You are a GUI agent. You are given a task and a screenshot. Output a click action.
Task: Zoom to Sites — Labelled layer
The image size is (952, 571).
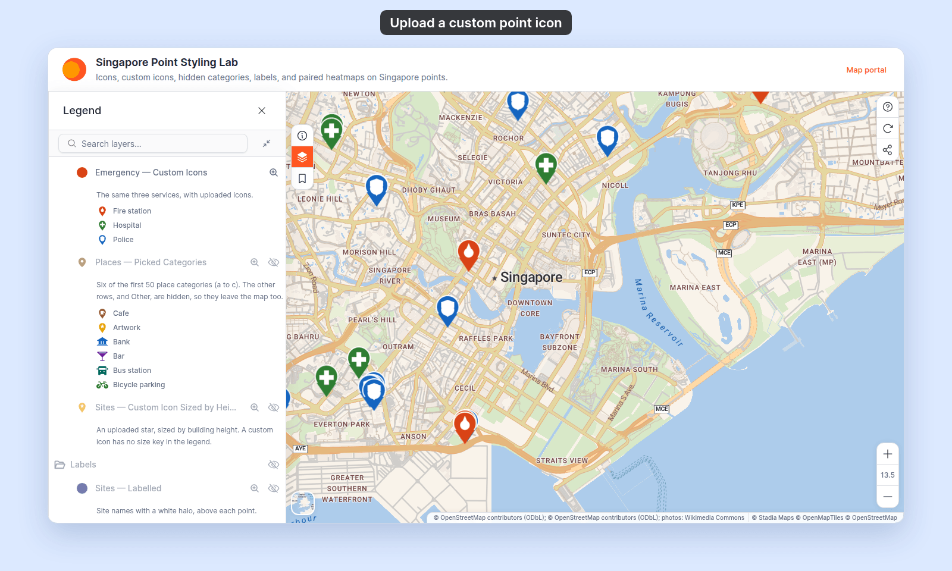[255, 488]
